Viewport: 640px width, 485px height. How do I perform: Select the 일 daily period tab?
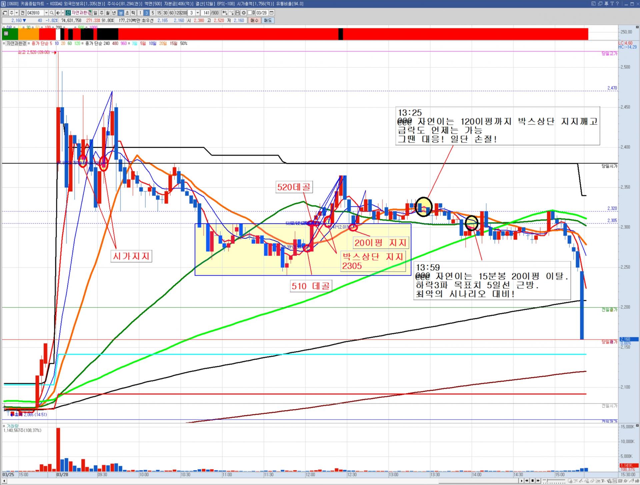(95, 13)
